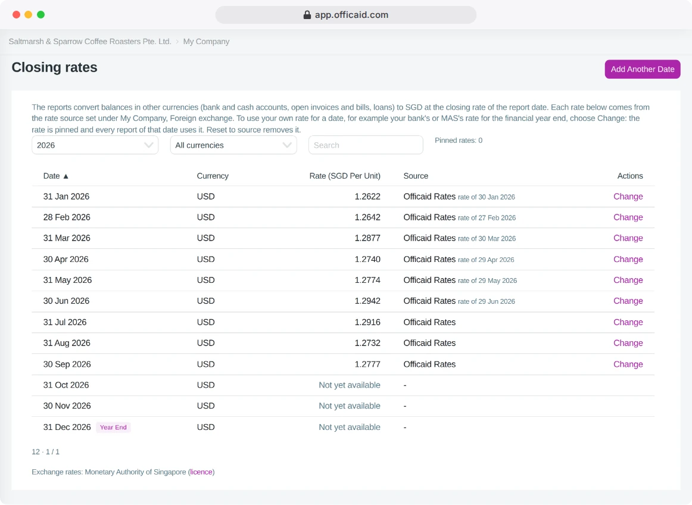Image resolution: width=692 pixels, height=505 pixels.
Task: Click the lock icon in address bar
Action: click(x=307, y=15)
